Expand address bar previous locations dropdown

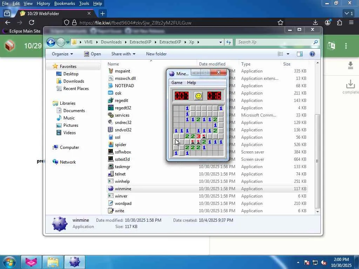click(x=221, y=42)
